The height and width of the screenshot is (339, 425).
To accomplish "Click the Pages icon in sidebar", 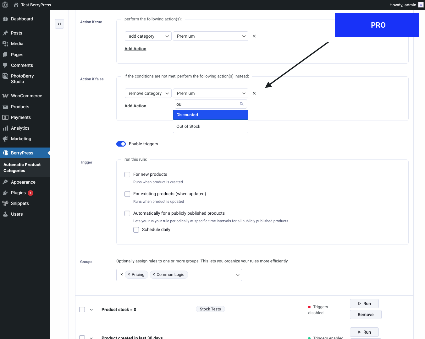I will 5,55.
